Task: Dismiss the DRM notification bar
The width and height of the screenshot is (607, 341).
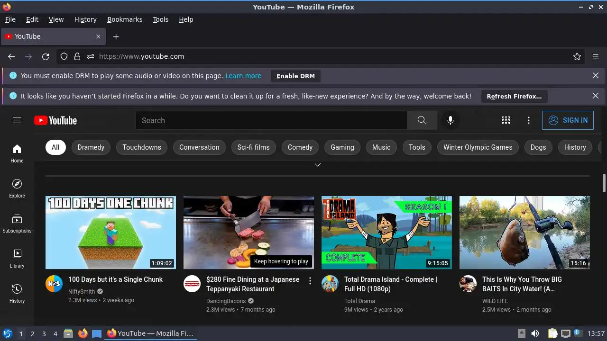Action: (596, 76)
